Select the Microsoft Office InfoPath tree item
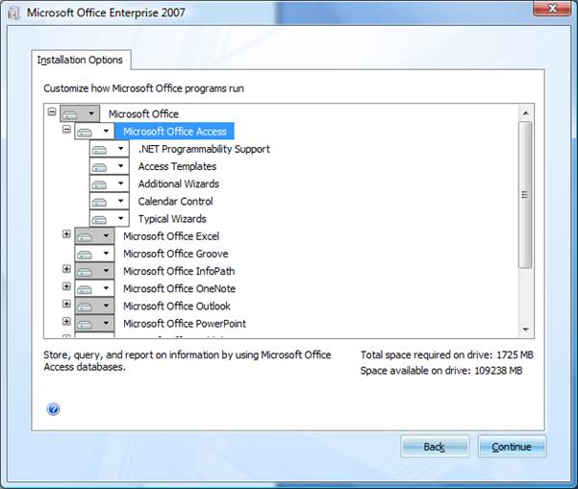 tap(179, 271)
